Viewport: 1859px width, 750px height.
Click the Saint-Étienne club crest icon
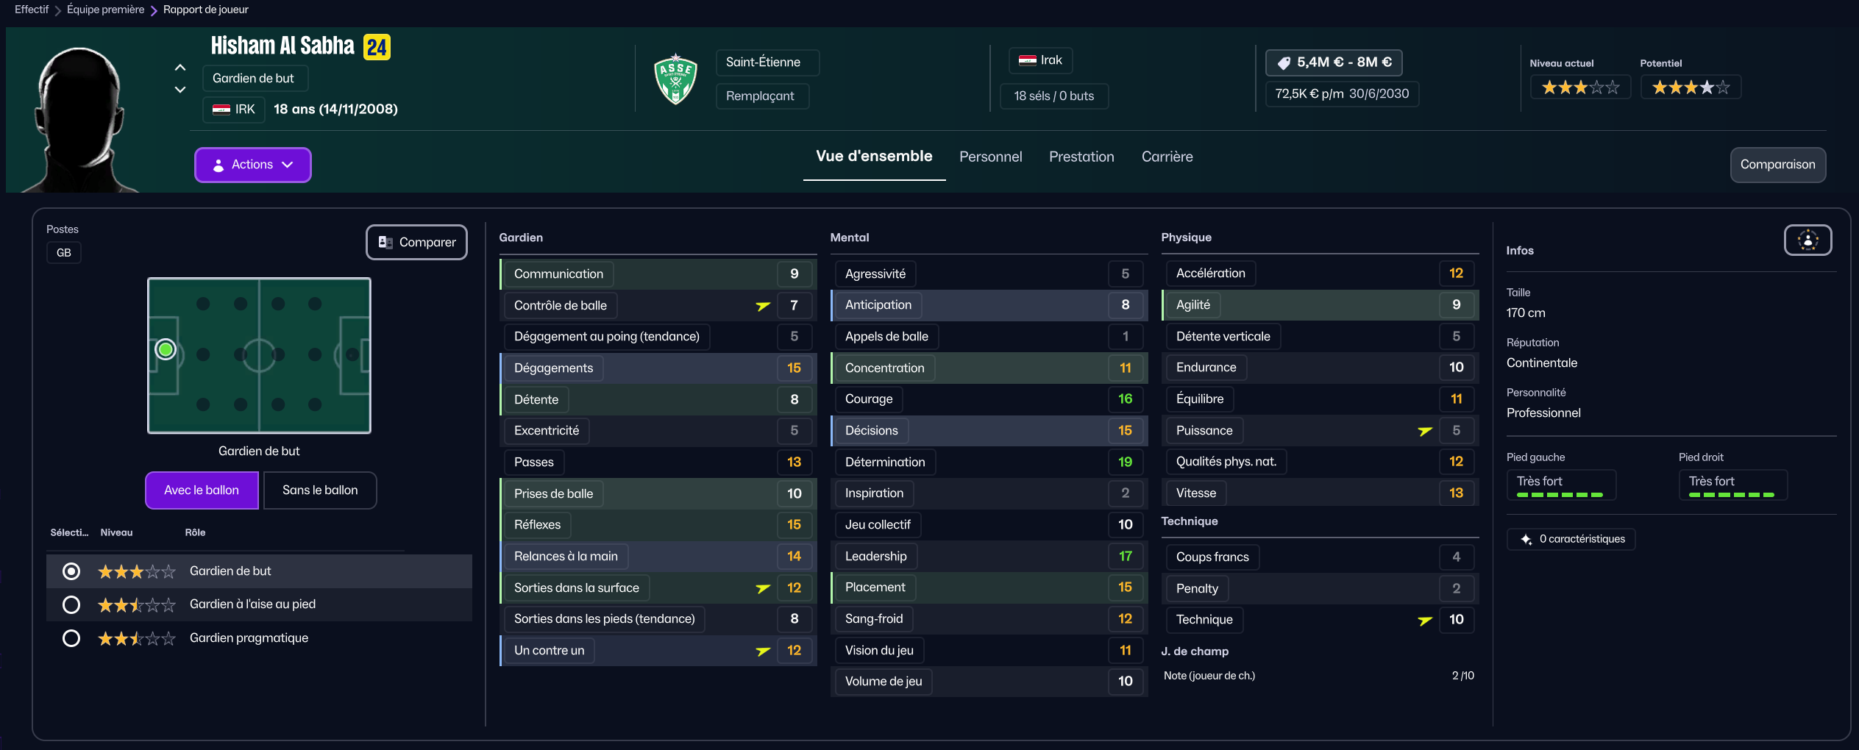[x=675, y=79]
